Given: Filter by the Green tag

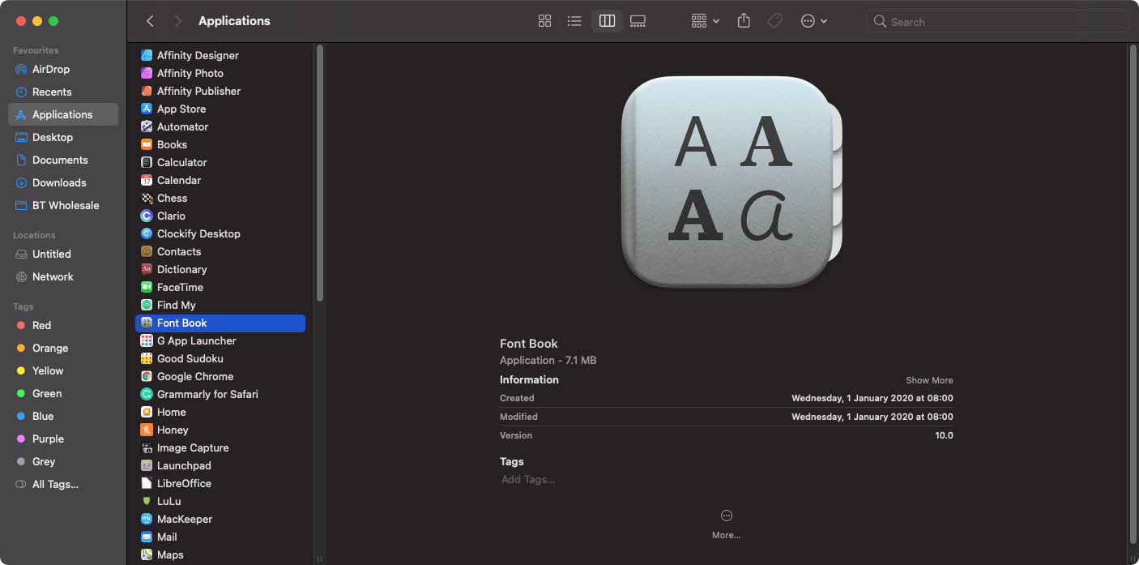Looking at the screenshot, I should tap(63, 393).
